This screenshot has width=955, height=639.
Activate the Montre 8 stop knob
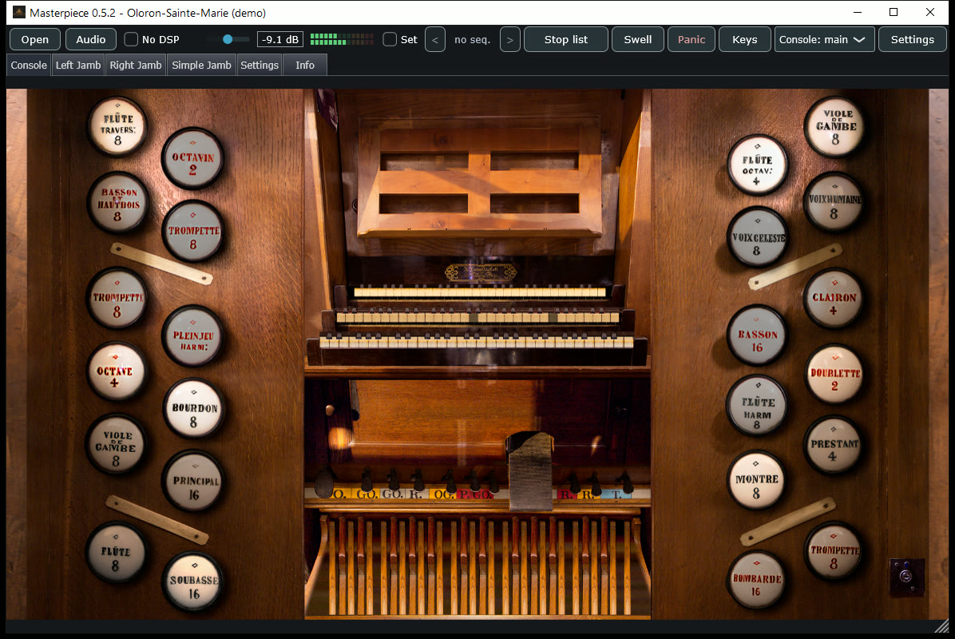click(756, 481)
